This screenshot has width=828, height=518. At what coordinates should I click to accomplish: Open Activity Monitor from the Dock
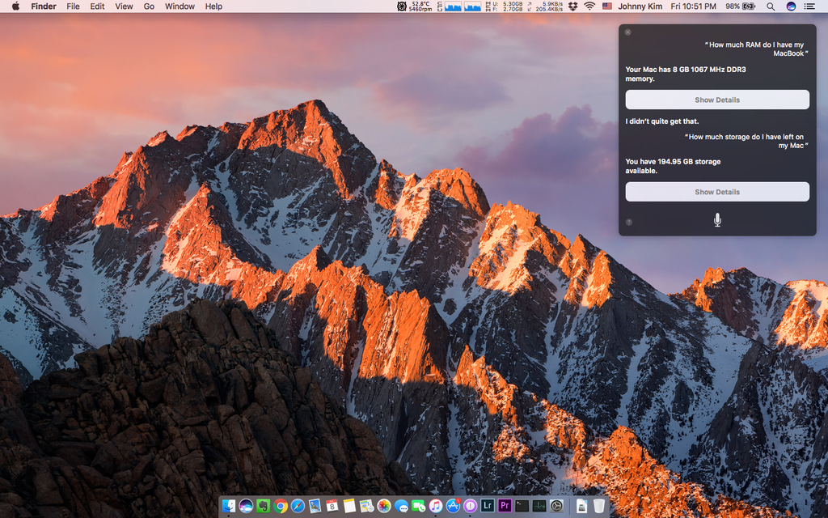[x=539, y=506]
